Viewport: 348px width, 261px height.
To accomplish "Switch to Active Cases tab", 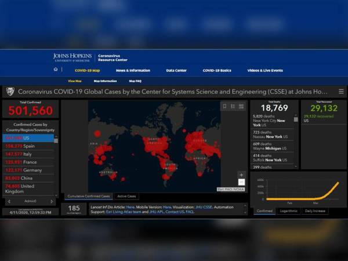I will 126,196.
